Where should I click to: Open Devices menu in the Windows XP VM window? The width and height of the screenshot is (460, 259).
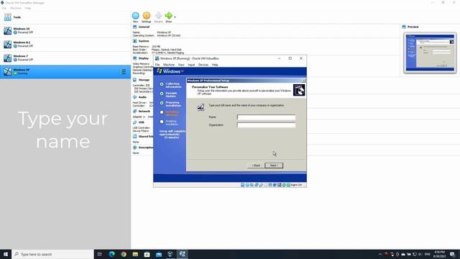(203, 65)
